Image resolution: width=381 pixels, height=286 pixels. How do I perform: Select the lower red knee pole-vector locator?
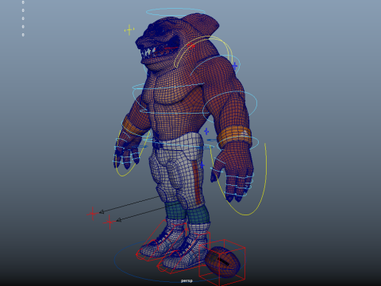coord(110,222)
